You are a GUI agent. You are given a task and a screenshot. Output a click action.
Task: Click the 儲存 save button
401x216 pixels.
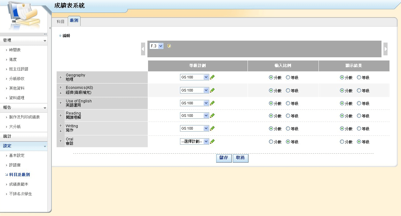pos(224,158)
